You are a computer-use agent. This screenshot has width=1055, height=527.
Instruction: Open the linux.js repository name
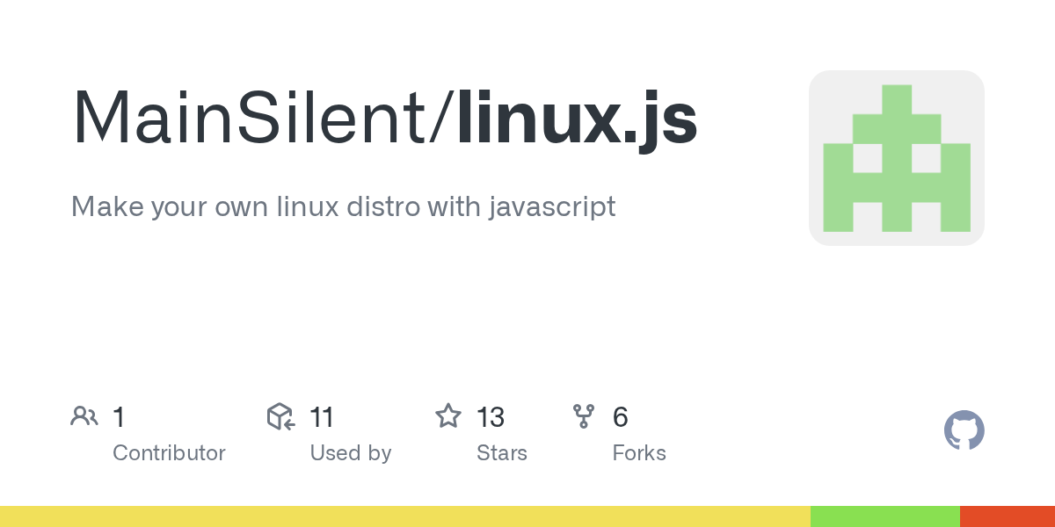click(577, 119)
